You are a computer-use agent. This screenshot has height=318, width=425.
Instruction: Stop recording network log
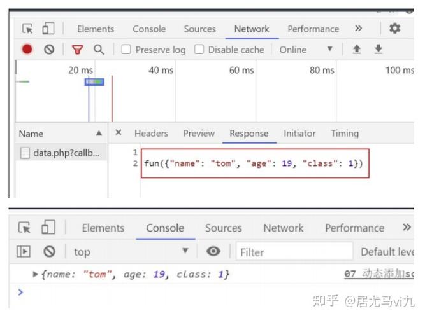(x=27, y=49)
